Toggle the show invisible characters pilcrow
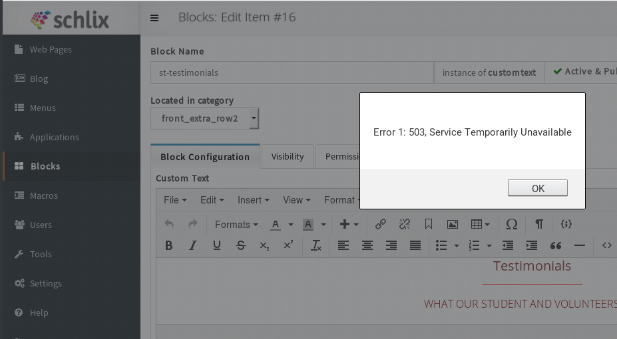The width and height of the screenshot is (617, 339). point(539,224)
